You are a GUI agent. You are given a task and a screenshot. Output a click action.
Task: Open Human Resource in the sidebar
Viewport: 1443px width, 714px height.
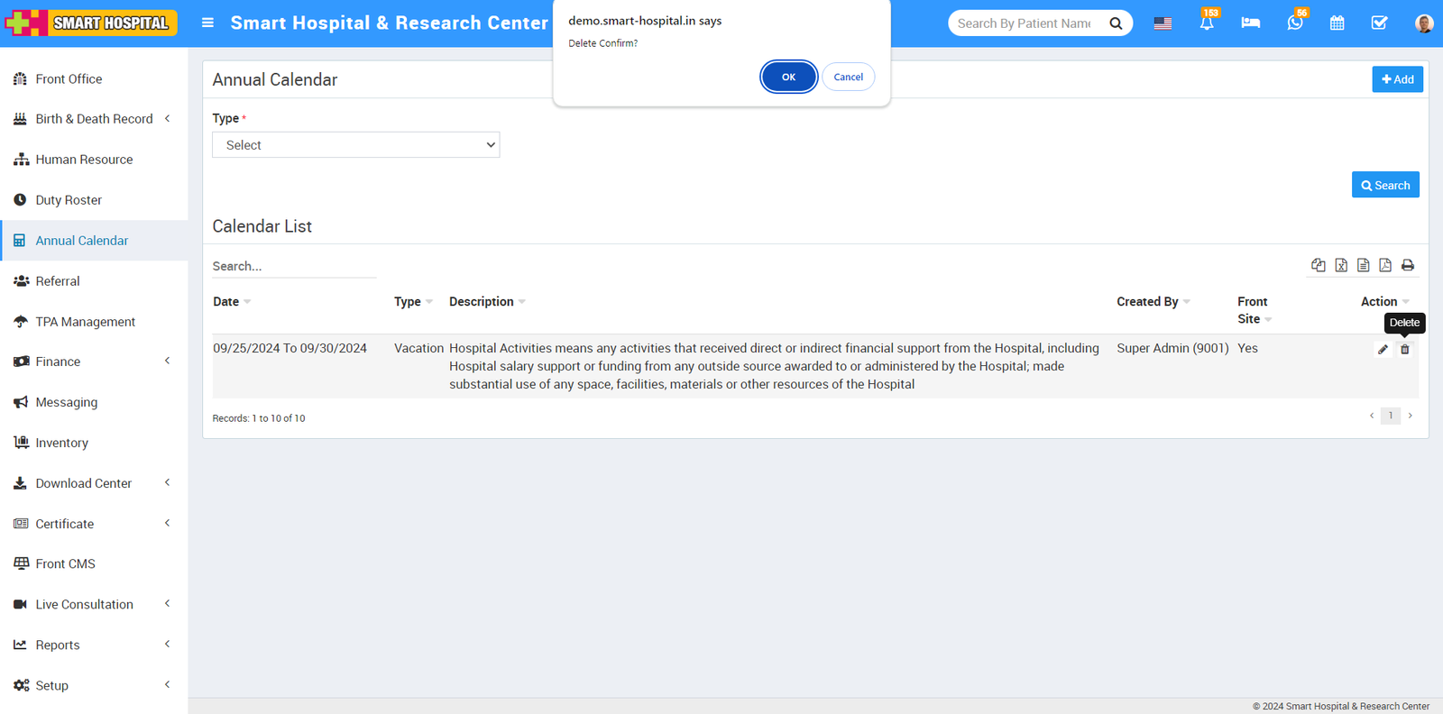pos(84,160)
